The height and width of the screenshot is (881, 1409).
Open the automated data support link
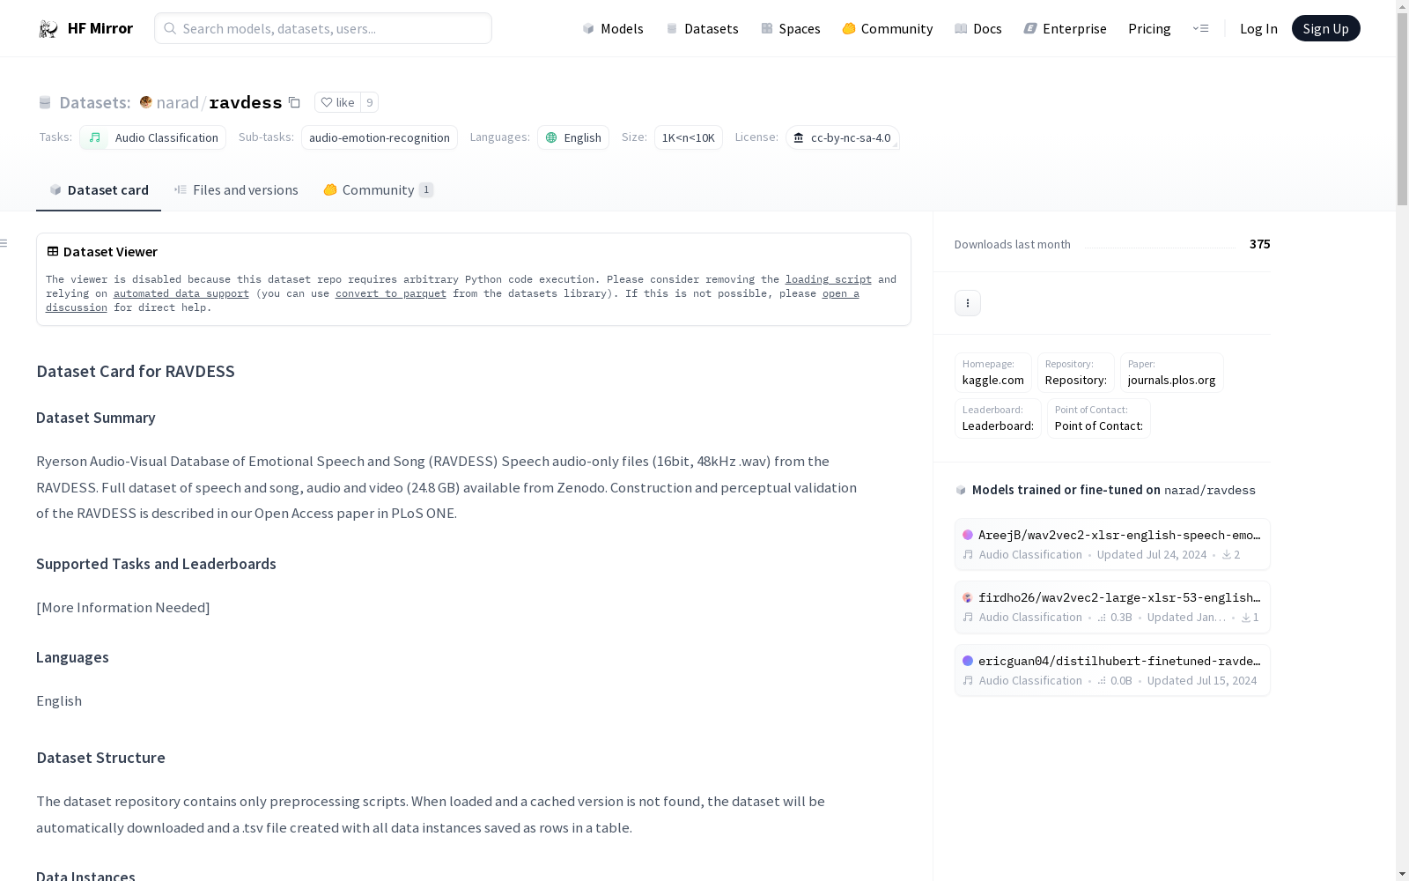181,293
